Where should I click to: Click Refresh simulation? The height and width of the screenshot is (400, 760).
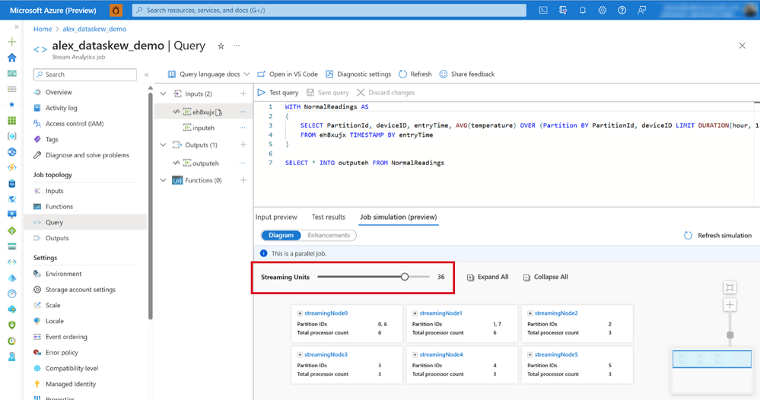(x=718, y=235)
